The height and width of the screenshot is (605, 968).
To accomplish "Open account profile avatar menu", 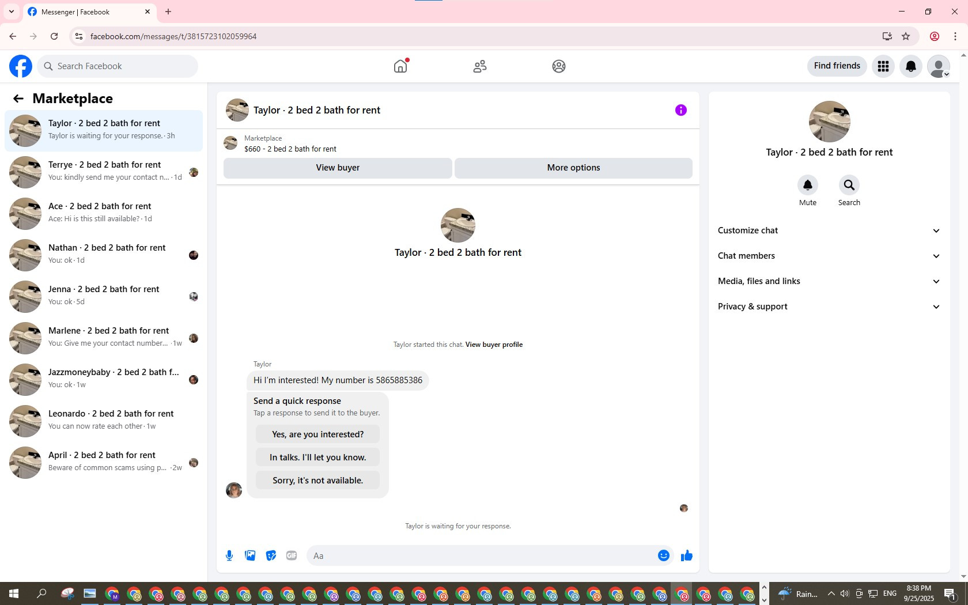I will (x=939, y=66).
